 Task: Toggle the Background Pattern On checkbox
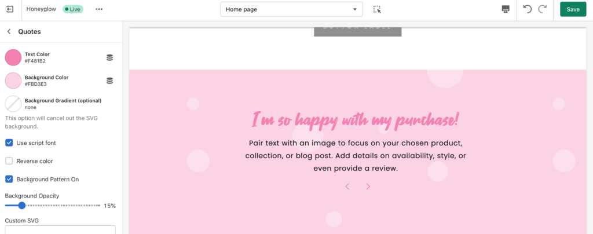point(9,179)
